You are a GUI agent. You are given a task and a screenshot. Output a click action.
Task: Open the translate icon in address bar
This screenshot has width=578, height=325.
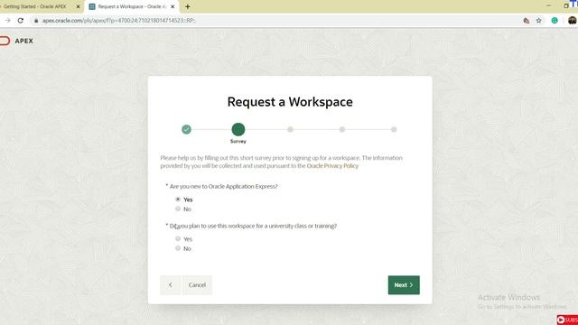click(527, 21)
